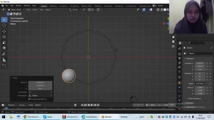Screen dimensions: 214x120
Task: Open the Render properties tab
Action: (180, 54)
